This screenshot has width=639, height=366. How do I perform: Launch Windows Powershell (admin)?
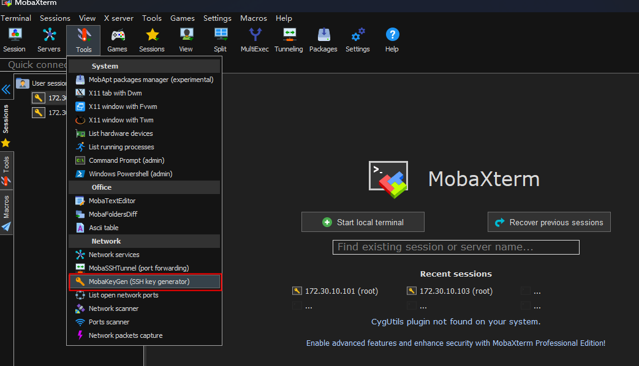(x=144, y=174)
